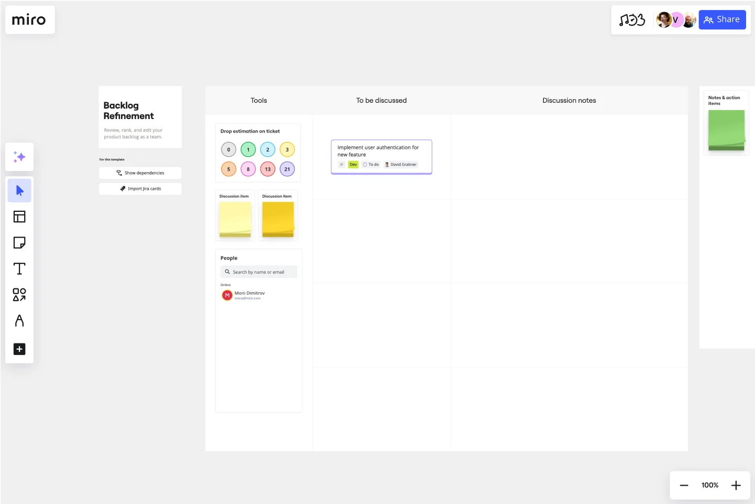Select the To be discussed column header

[x=381, y=100]
